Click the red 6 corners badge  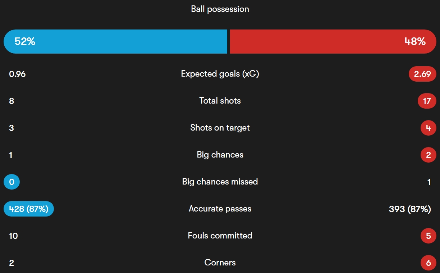[x=428, y=263]
